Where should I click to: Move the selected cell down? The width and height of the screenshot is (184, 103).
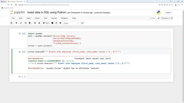[39, 23]
